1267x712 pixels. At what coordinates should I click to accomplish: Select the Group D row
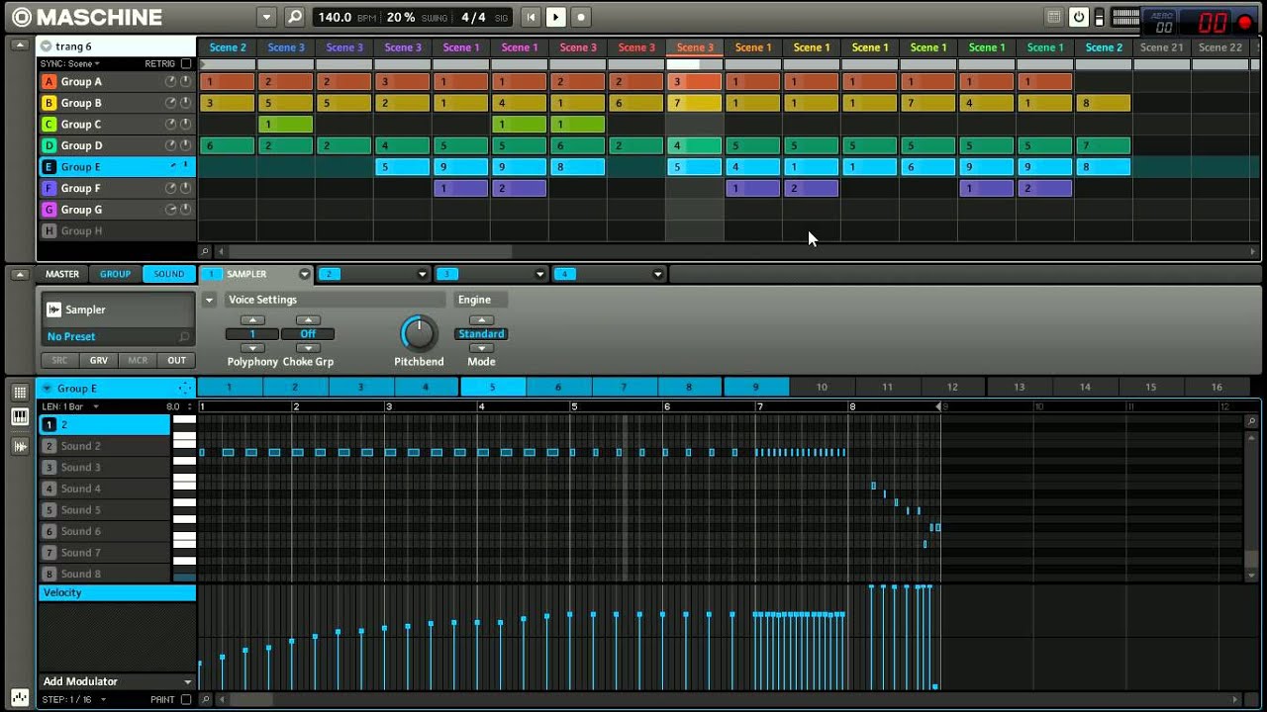117,145
